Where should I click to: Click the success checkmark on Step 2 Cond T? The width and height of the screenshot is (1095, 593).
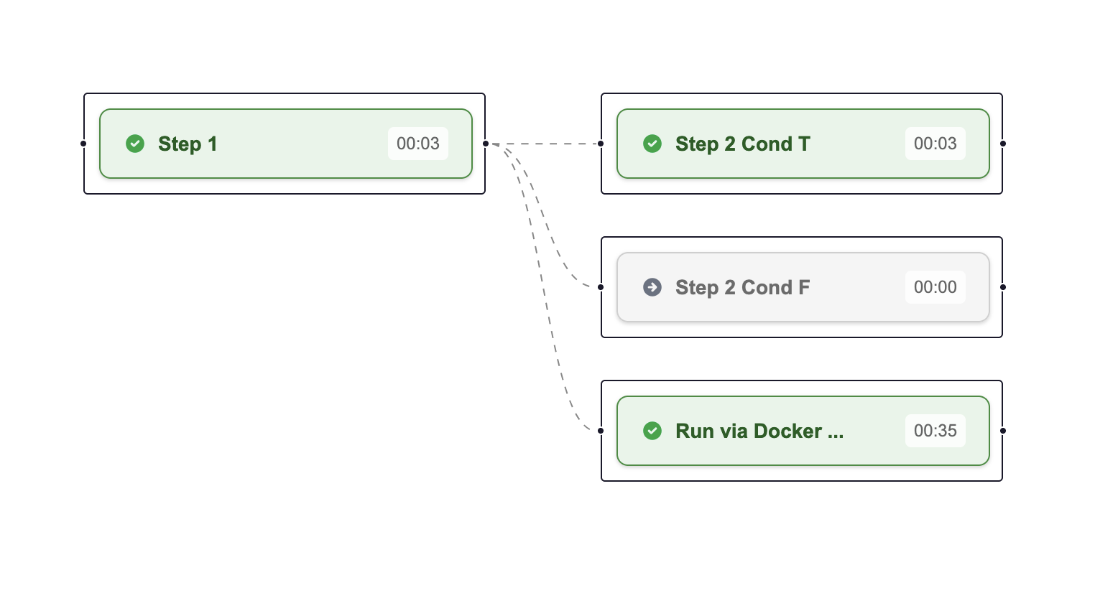pyautogui.click(x=652, y=144)
